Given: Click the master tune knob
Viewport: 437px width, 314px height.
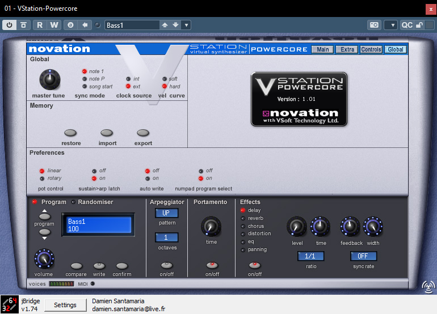Looking at the screenshot, I should (x=50, y=79).
